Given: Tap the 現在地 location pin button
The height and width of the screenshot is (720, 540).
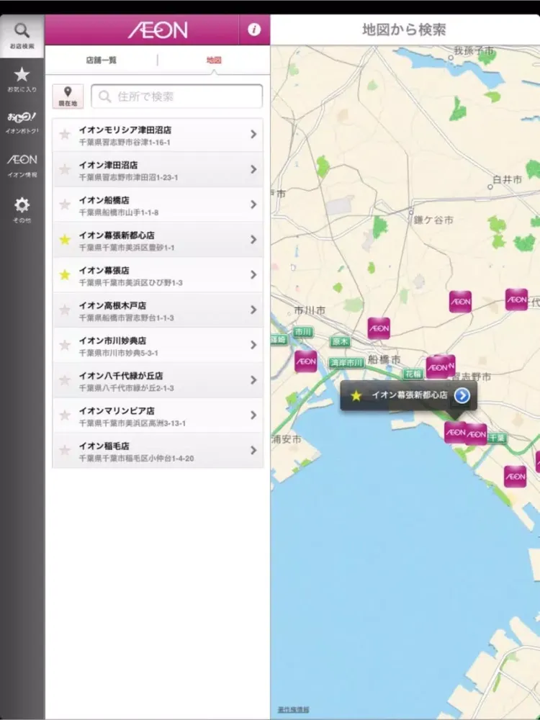Looking at the screenshot, I should [x=68, y=96].
